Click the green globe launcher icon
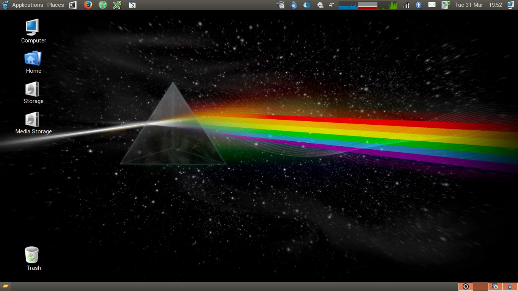 click(103, 5)
